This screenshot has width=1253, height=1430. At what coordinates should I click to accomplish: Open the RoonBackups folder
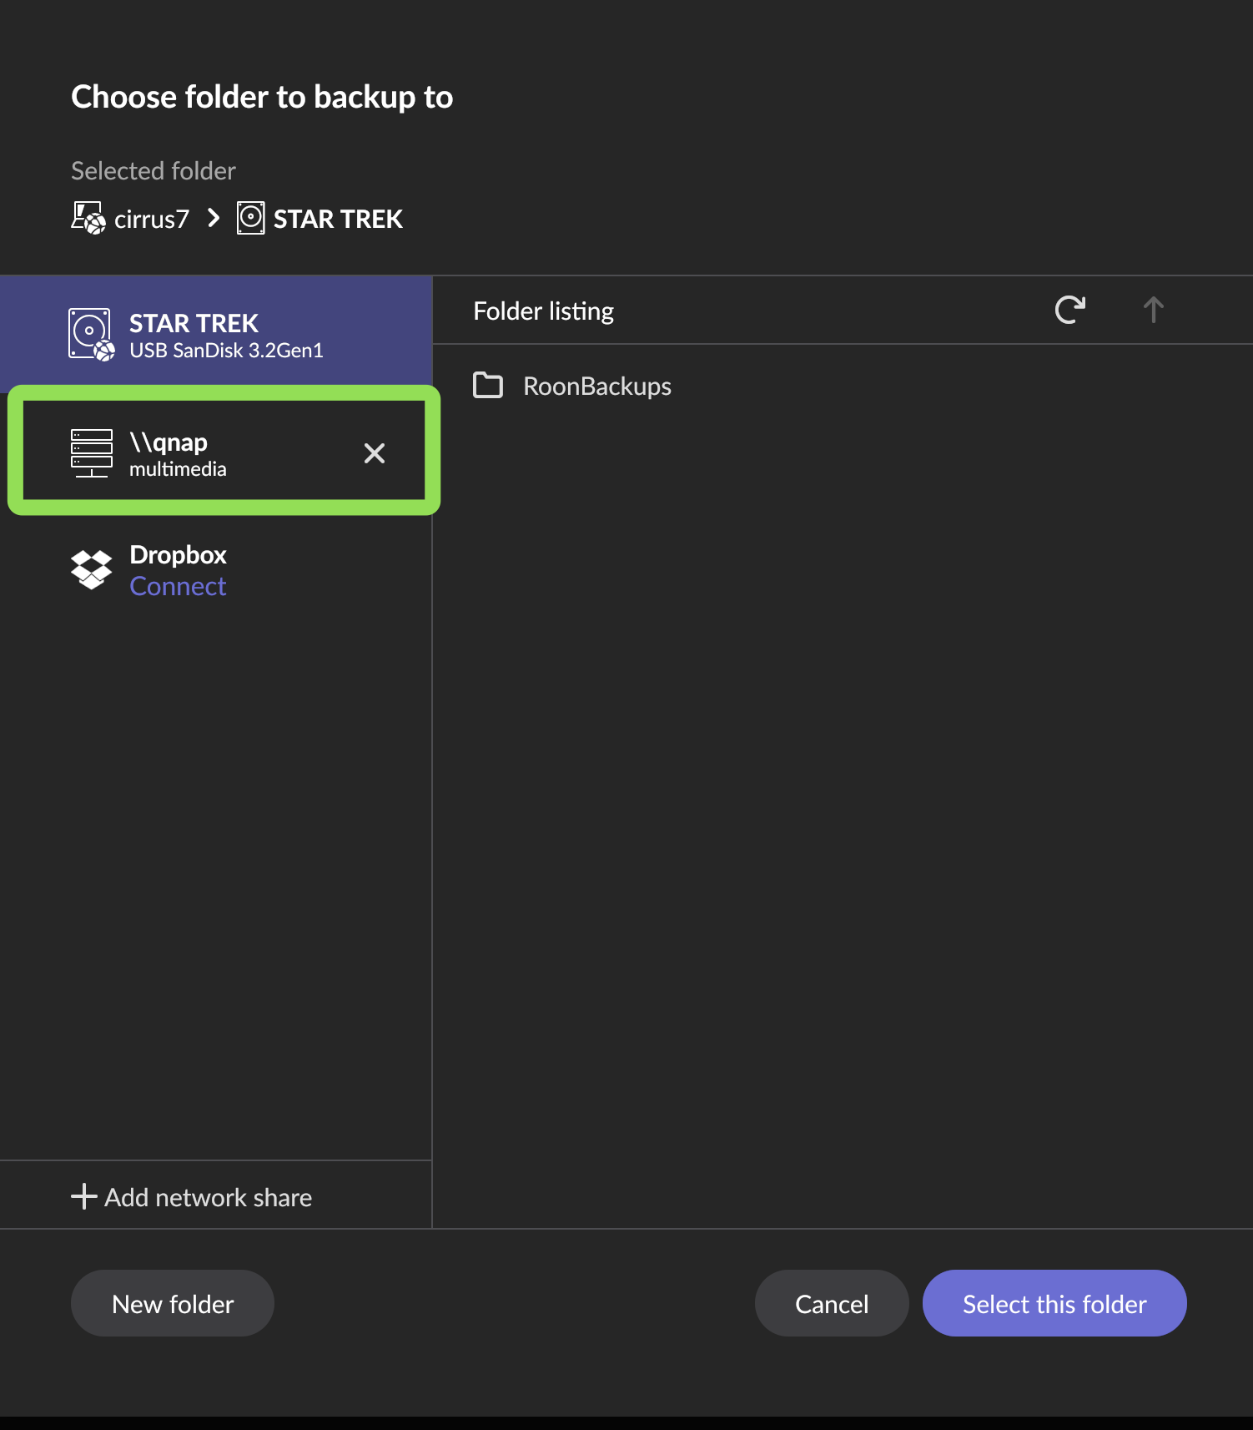coord(843,386)
